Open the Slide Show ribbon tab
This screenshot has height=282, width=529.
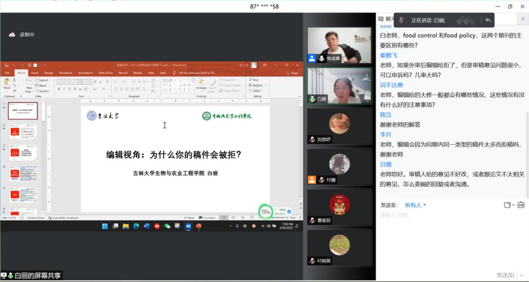coord(105,73)
